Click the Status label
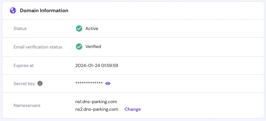 point(20,28)
